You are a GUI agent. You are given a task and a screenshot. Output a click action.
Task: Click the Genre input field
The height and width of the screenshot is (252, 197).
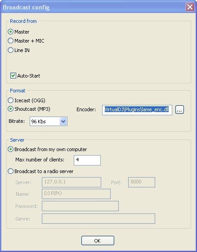click(x=98, y=218)
